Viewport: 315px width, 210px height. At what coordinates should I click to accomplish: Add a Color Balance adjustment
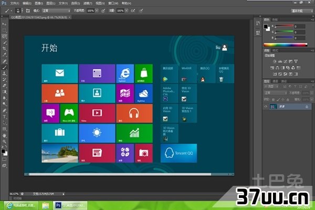point(277,68)
